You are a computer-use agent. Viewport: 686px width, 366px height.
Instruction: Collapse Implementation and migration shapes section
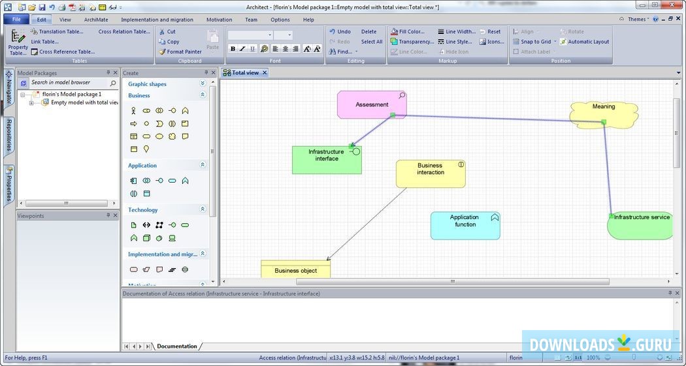tap(203, 254)
